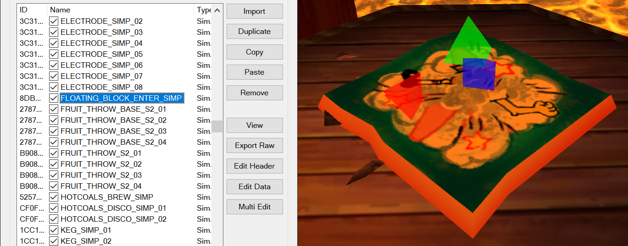Select the KEG_SIMP_01 row name
The width and height of the screenshot is (628, 246).
click(x=86, y=230)
